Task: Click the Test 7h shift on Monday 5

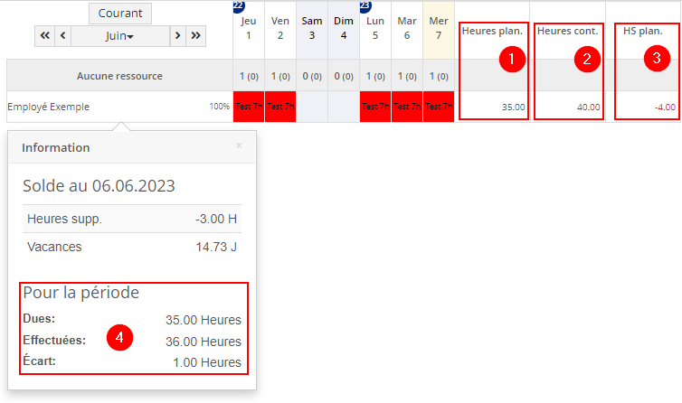Action: pyautogui.click(x=375, y=107)
